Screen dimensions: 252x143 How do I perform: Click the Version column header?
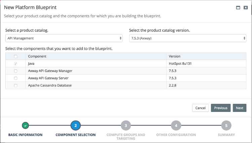(175, 56)
